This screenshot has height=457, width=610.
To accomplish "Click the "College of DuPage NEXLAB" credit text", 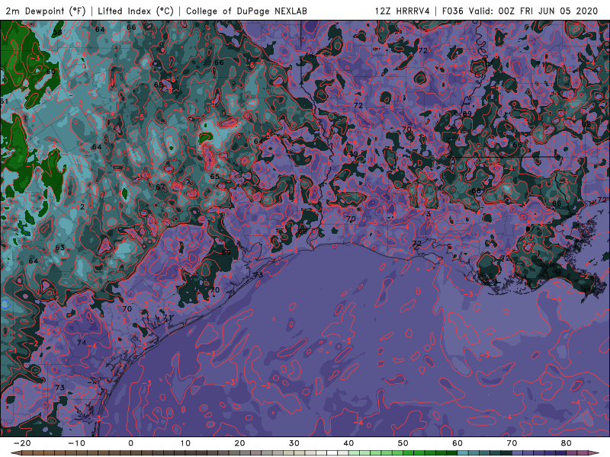I will coord(246,11).
